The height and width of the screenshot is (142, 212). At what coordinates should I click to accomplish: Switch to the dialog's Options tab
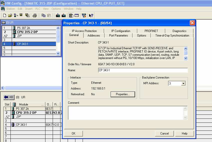[x=142, y=35]
